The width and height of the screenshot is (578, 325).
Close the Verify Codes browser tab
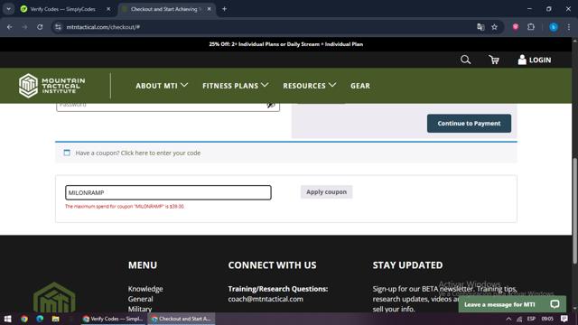[108, 9]
